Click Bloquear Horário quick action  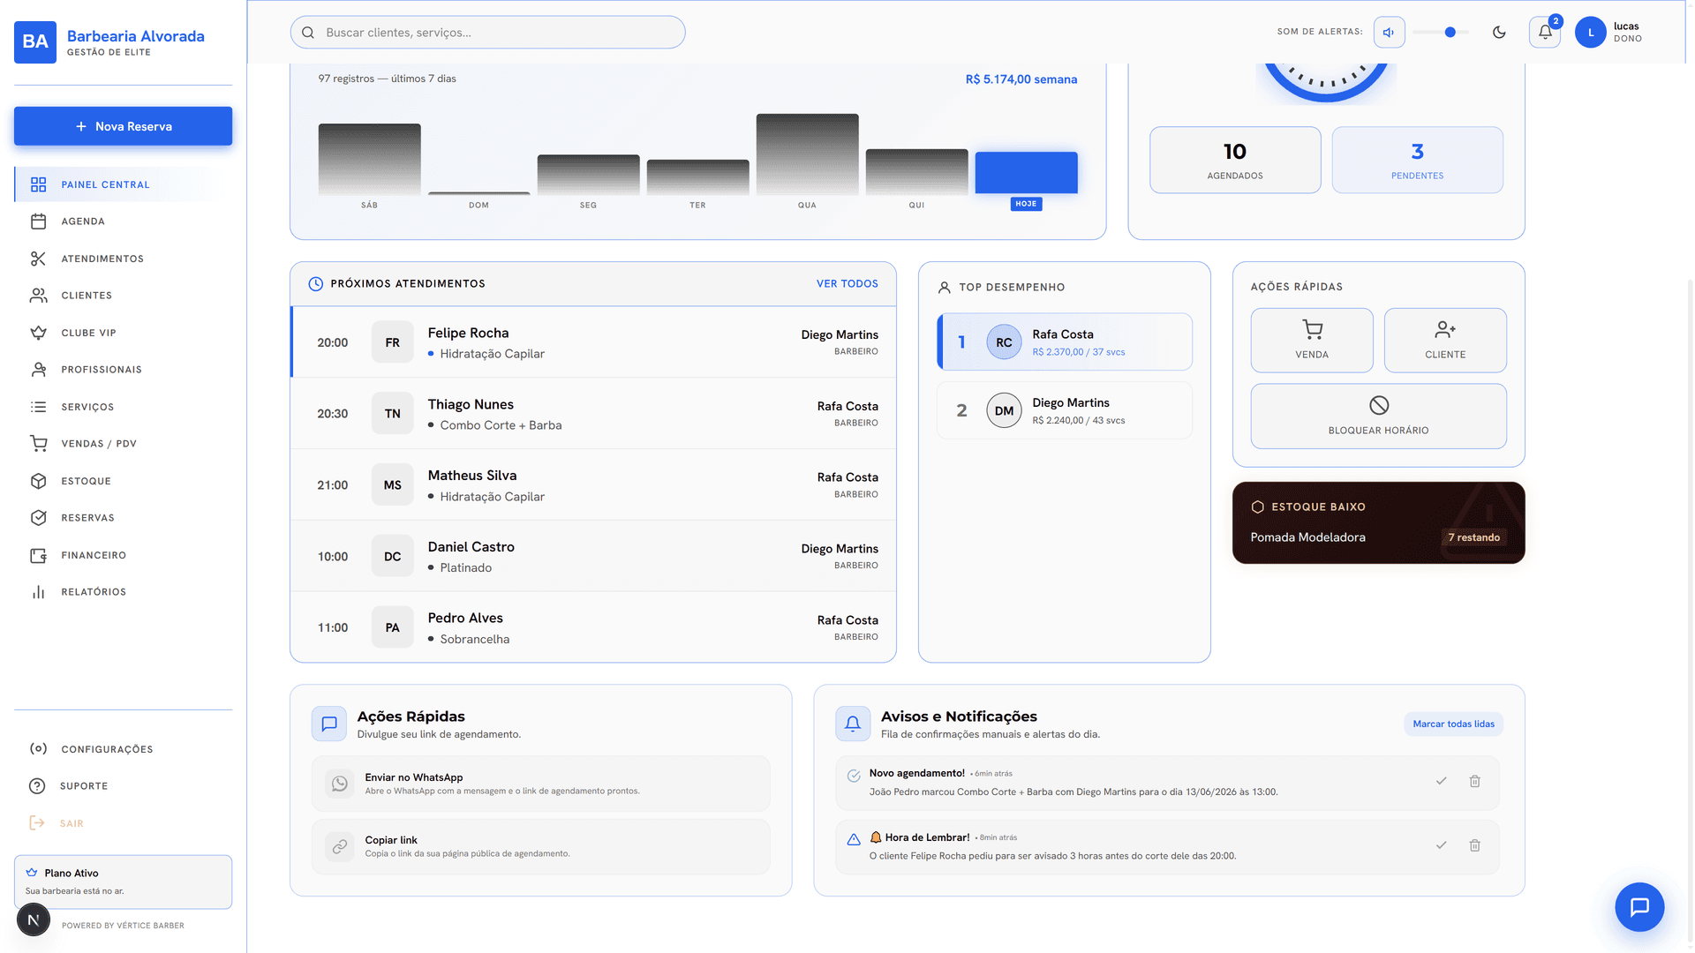click(x=1378, y=416)
